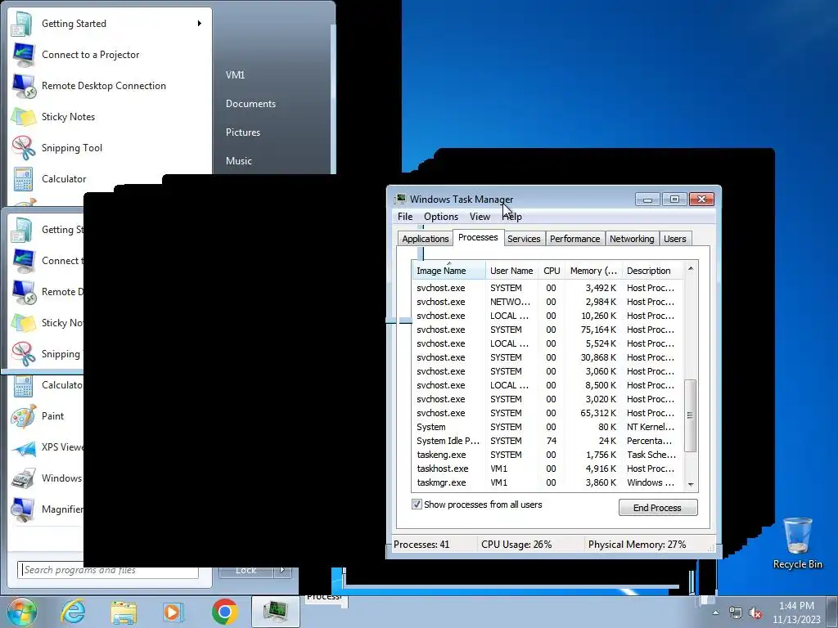
Task: Sort by the User Name column header
Action: 511,271
